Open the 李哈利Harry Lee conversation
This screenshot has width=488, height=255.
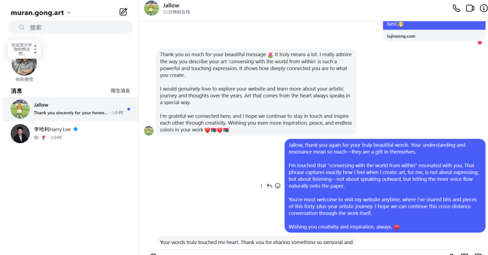pyautogui.click(x=71, y=133)
